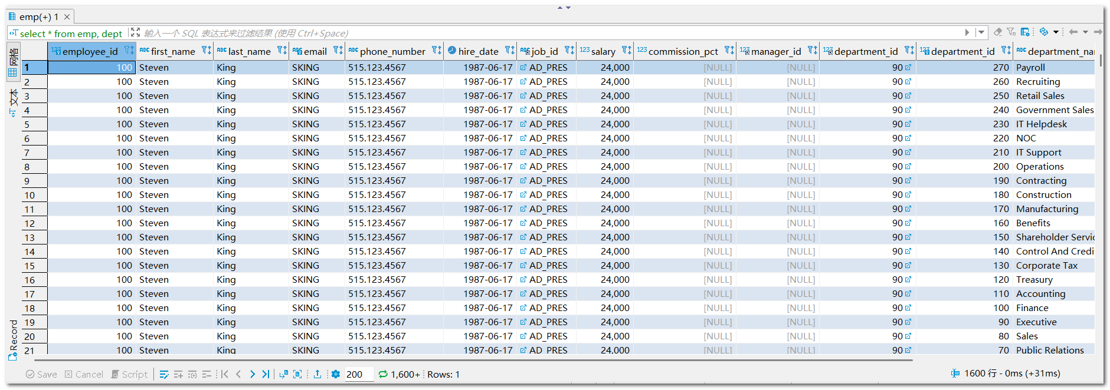Click the Save button
This screenshot has height=390, width=1110.
click(x=41, y=374)
